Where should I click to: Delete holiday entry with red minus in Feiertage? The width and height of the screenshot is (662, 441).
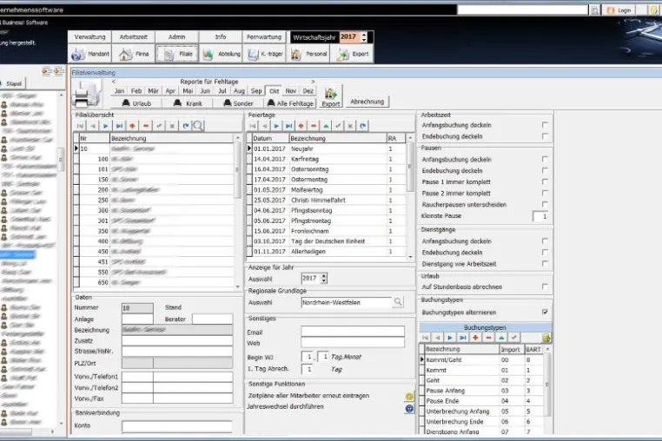click(314, 126)
